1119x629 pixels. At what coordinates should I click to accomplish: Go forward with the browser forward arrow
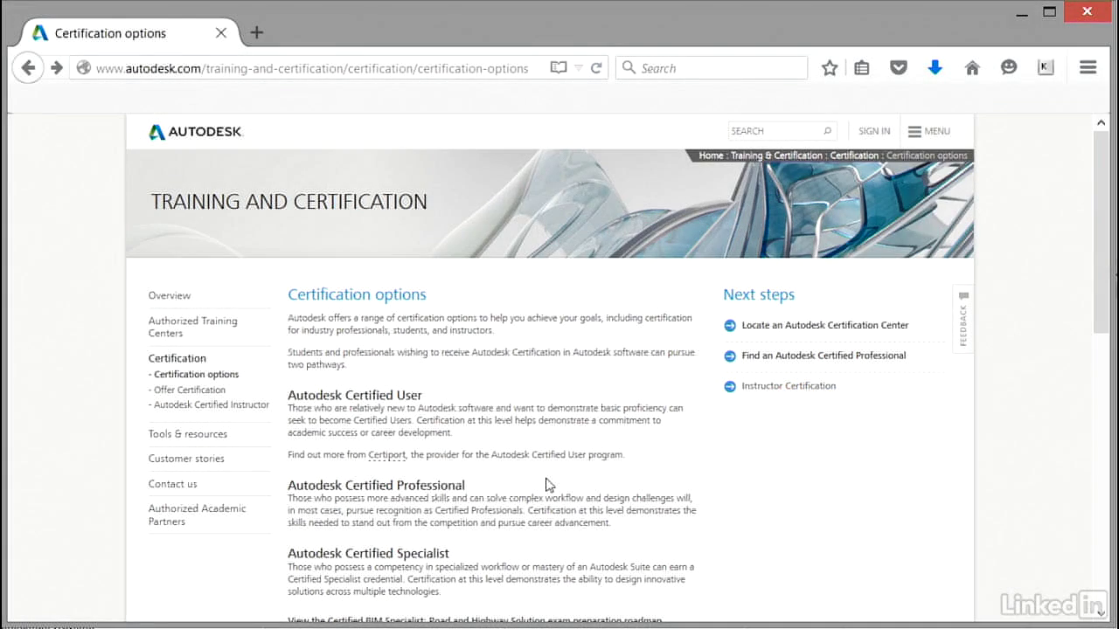point(57,68)
